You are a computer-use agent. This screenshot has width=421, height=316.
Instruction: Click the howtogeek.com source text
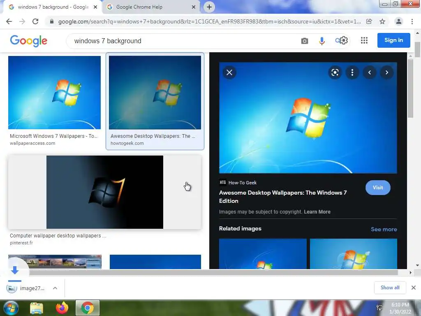click(x=127, y=143)
